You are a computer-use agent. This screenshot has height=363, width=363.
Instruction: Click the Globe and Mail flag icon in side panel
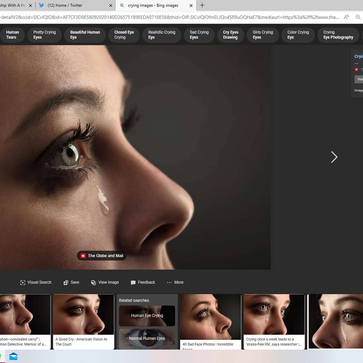coord(357,69)
